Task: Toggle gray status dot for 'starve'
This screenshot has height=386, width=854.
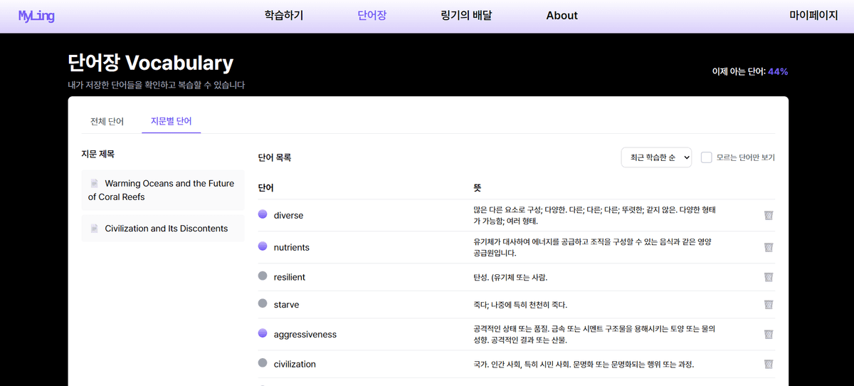Action: point(263,304)
